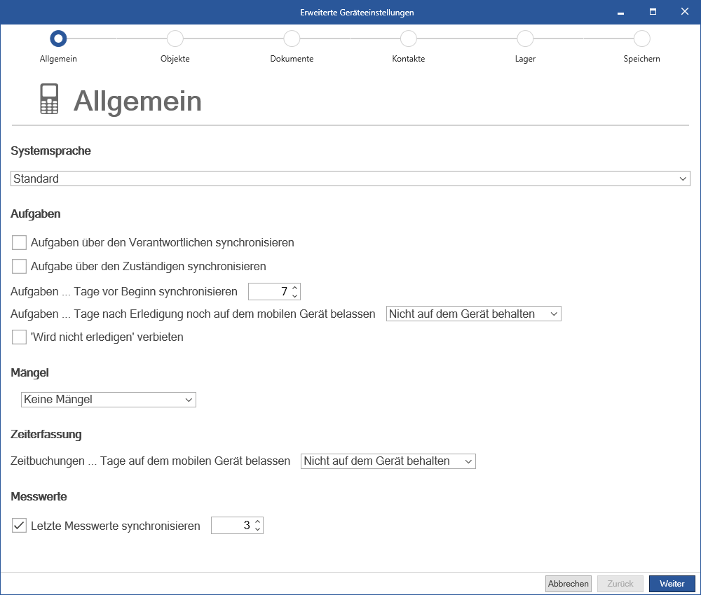
Task: Open the Tage nach Erledigung dropdown
Action: pyautogui.click(x=473, y=314)
